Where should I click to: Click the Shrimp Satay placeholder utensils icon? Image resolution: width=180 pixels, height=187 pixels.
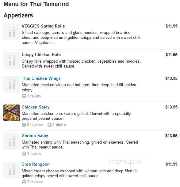[12, 141]
